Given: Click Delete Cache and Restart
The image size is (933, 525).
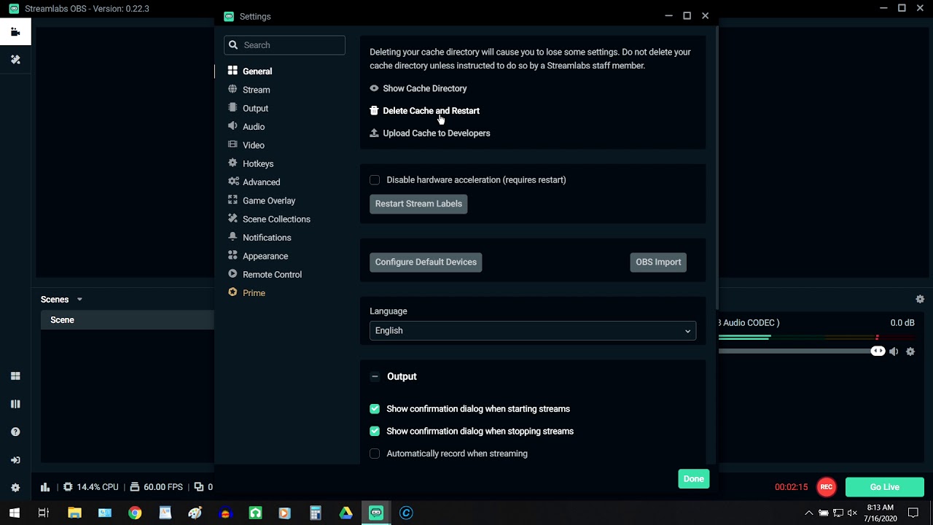Looking at the screenshot, I should [x=431, y=111].
